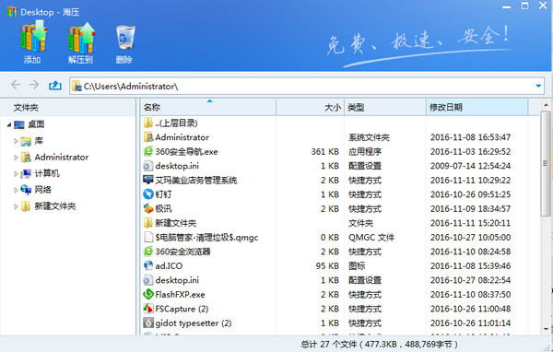
Task: Click the up-one-level folder icon
Action: click(x=55, y=85)
